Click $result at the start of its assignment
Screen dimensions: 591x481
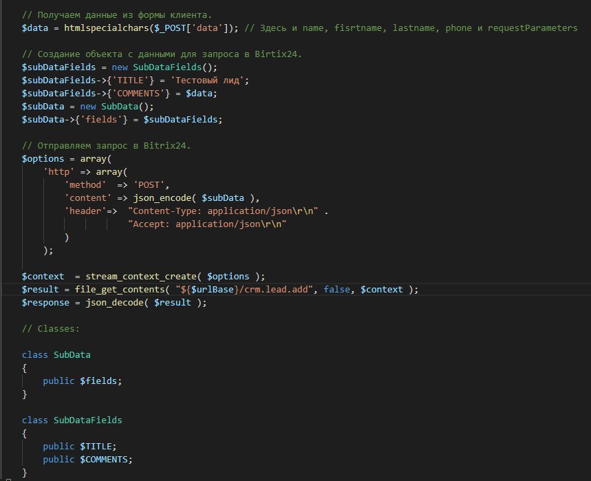41,290
